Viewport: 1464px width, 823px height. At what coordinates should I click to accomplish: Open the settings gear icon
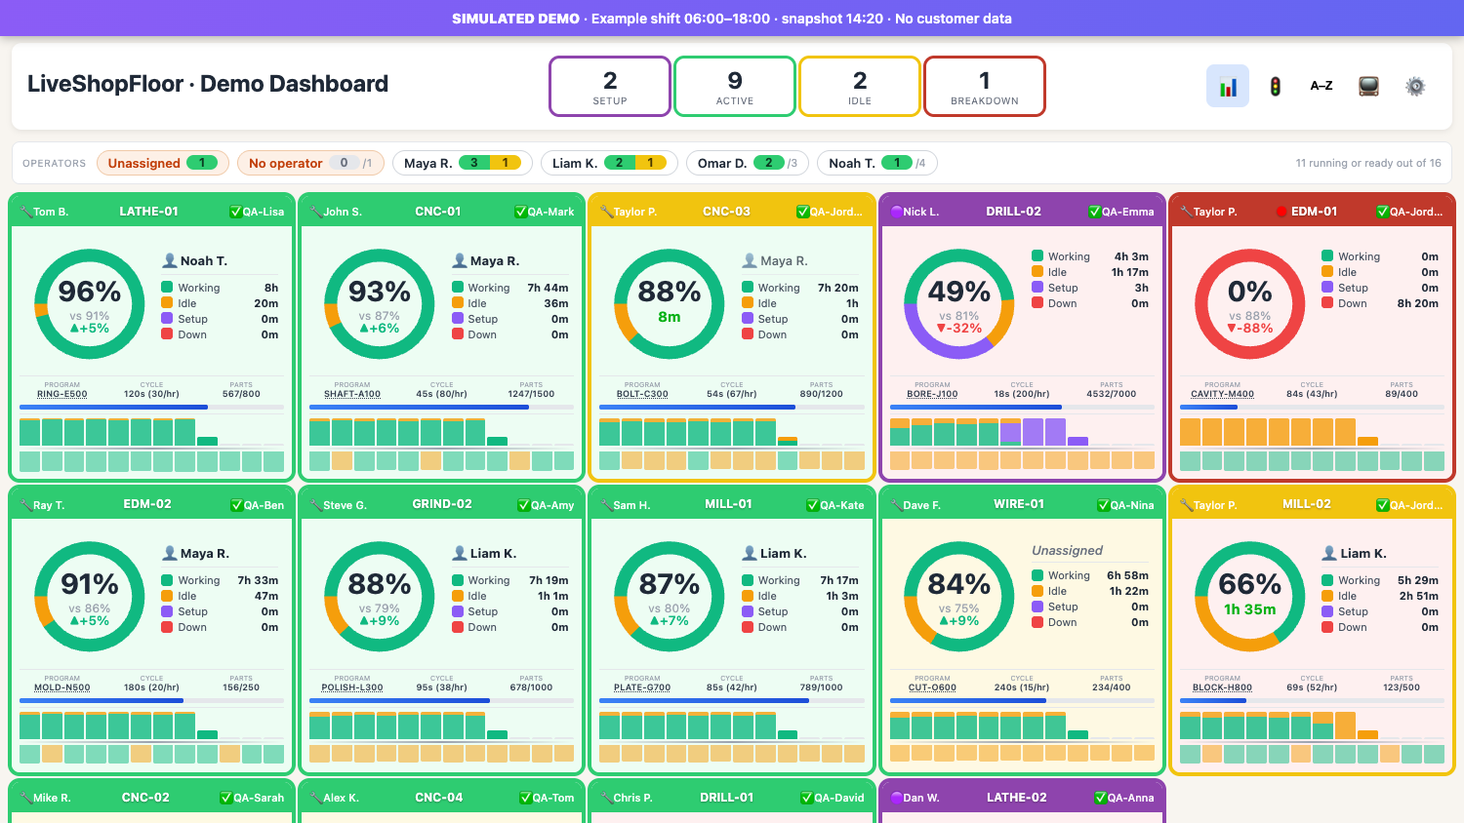click(1415, 86)
